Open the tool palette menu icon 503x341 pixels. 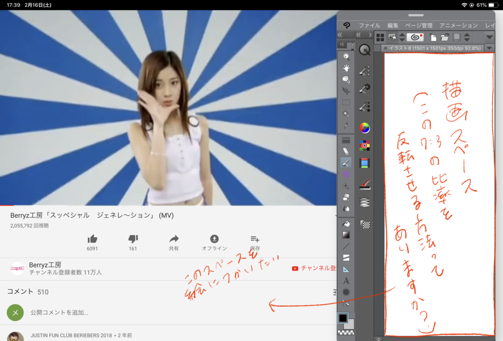coord(342,45)
